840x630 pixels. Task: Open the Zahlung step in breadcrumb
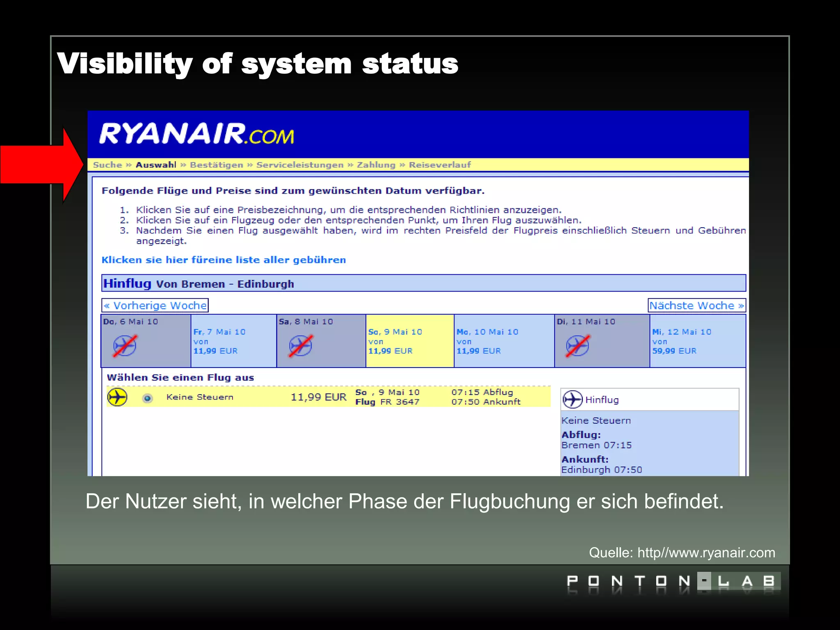[x=376, y=165]
